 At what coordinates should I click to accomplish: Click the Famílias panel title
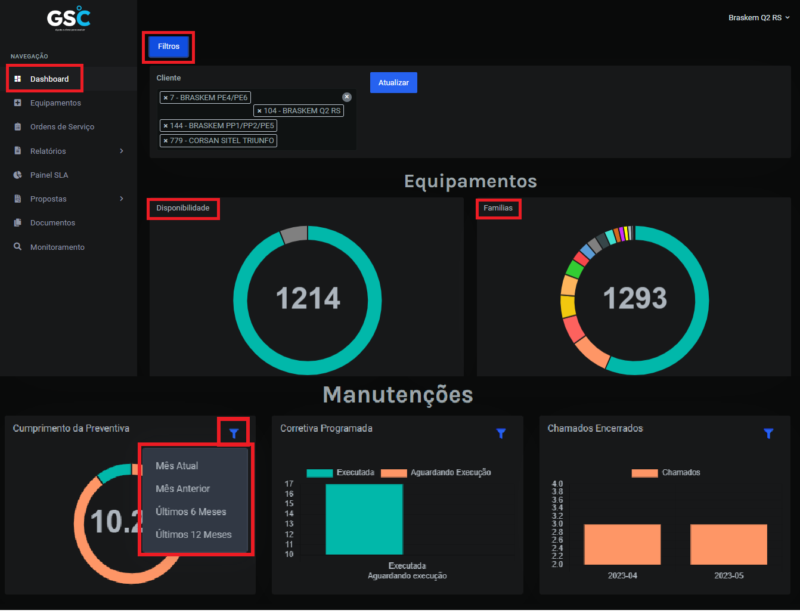498,208
